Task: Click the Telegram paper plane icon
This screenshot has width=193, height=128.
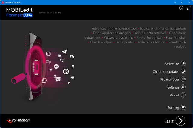Action: [x=65, y=52]
